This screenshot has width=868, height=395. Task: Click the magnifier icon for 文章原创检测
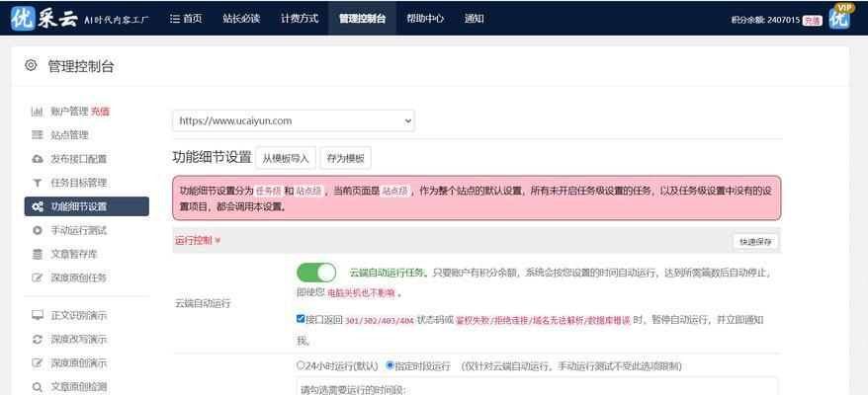pos(38,387)
